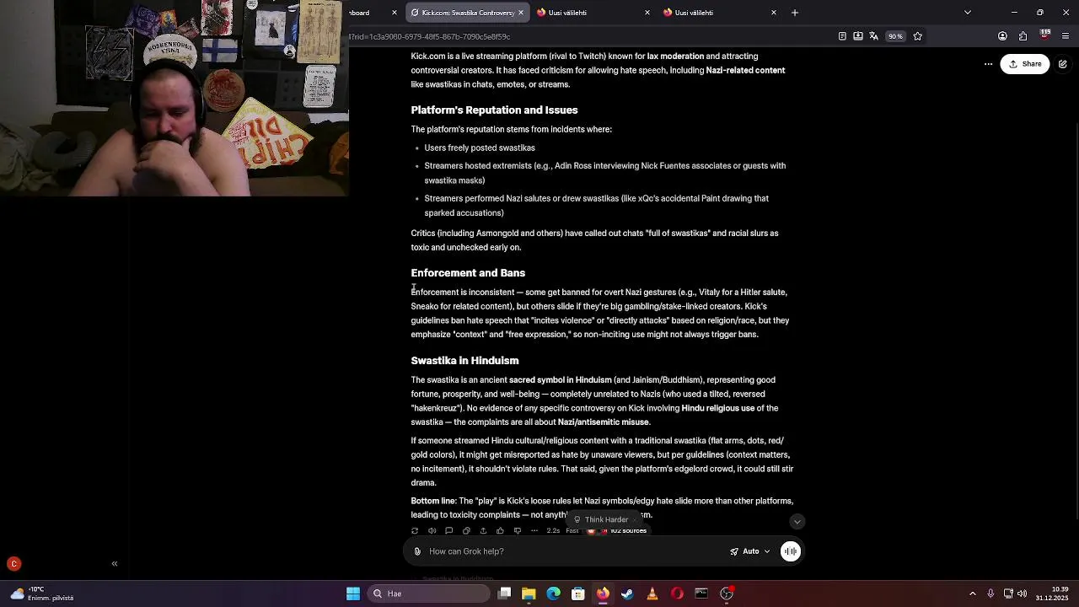Click the Windows taskbar search box
This screenshot has width=1079, height=607.
click(x=429, y=594)
